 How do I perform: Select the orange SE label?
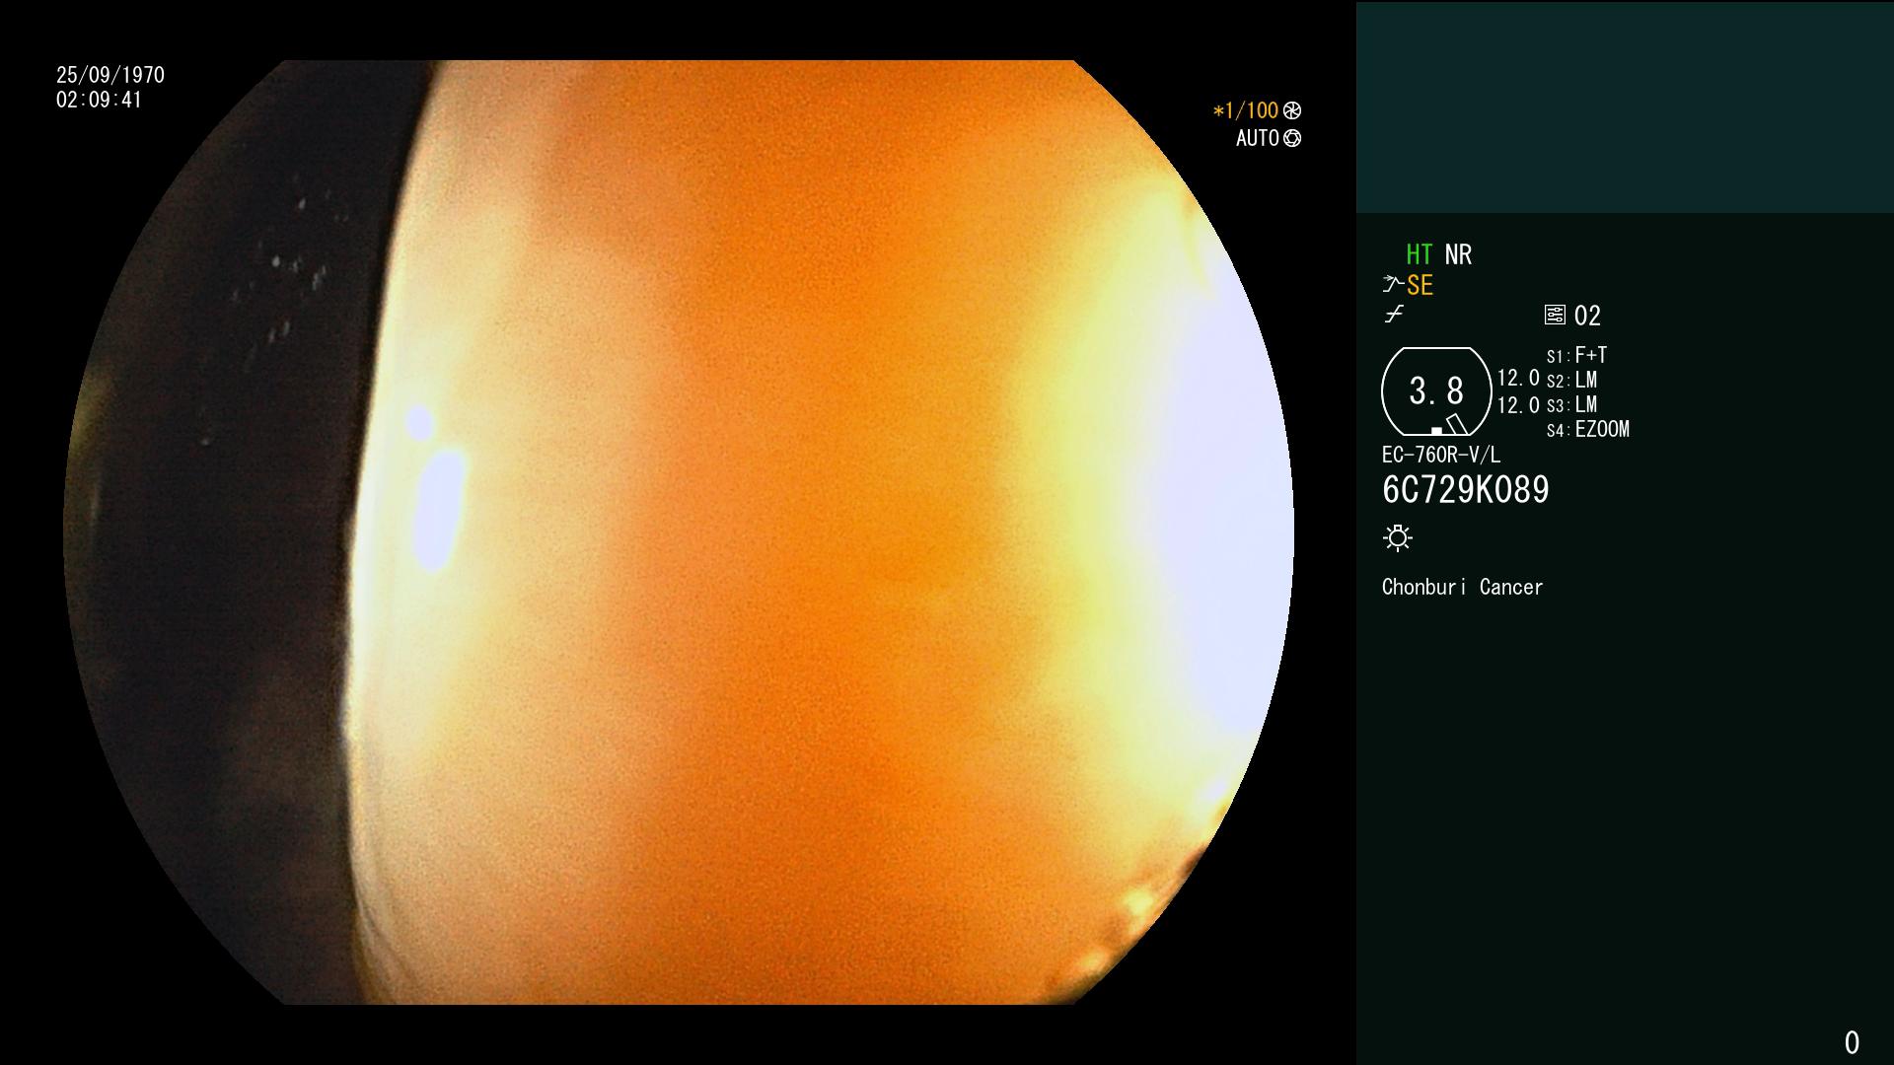coord(1420,285)
